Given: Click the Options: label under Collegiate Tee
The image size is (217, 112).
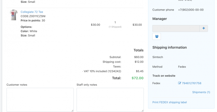Looking at the screenshot, I should pyautogui.click(x=26, y=27).
